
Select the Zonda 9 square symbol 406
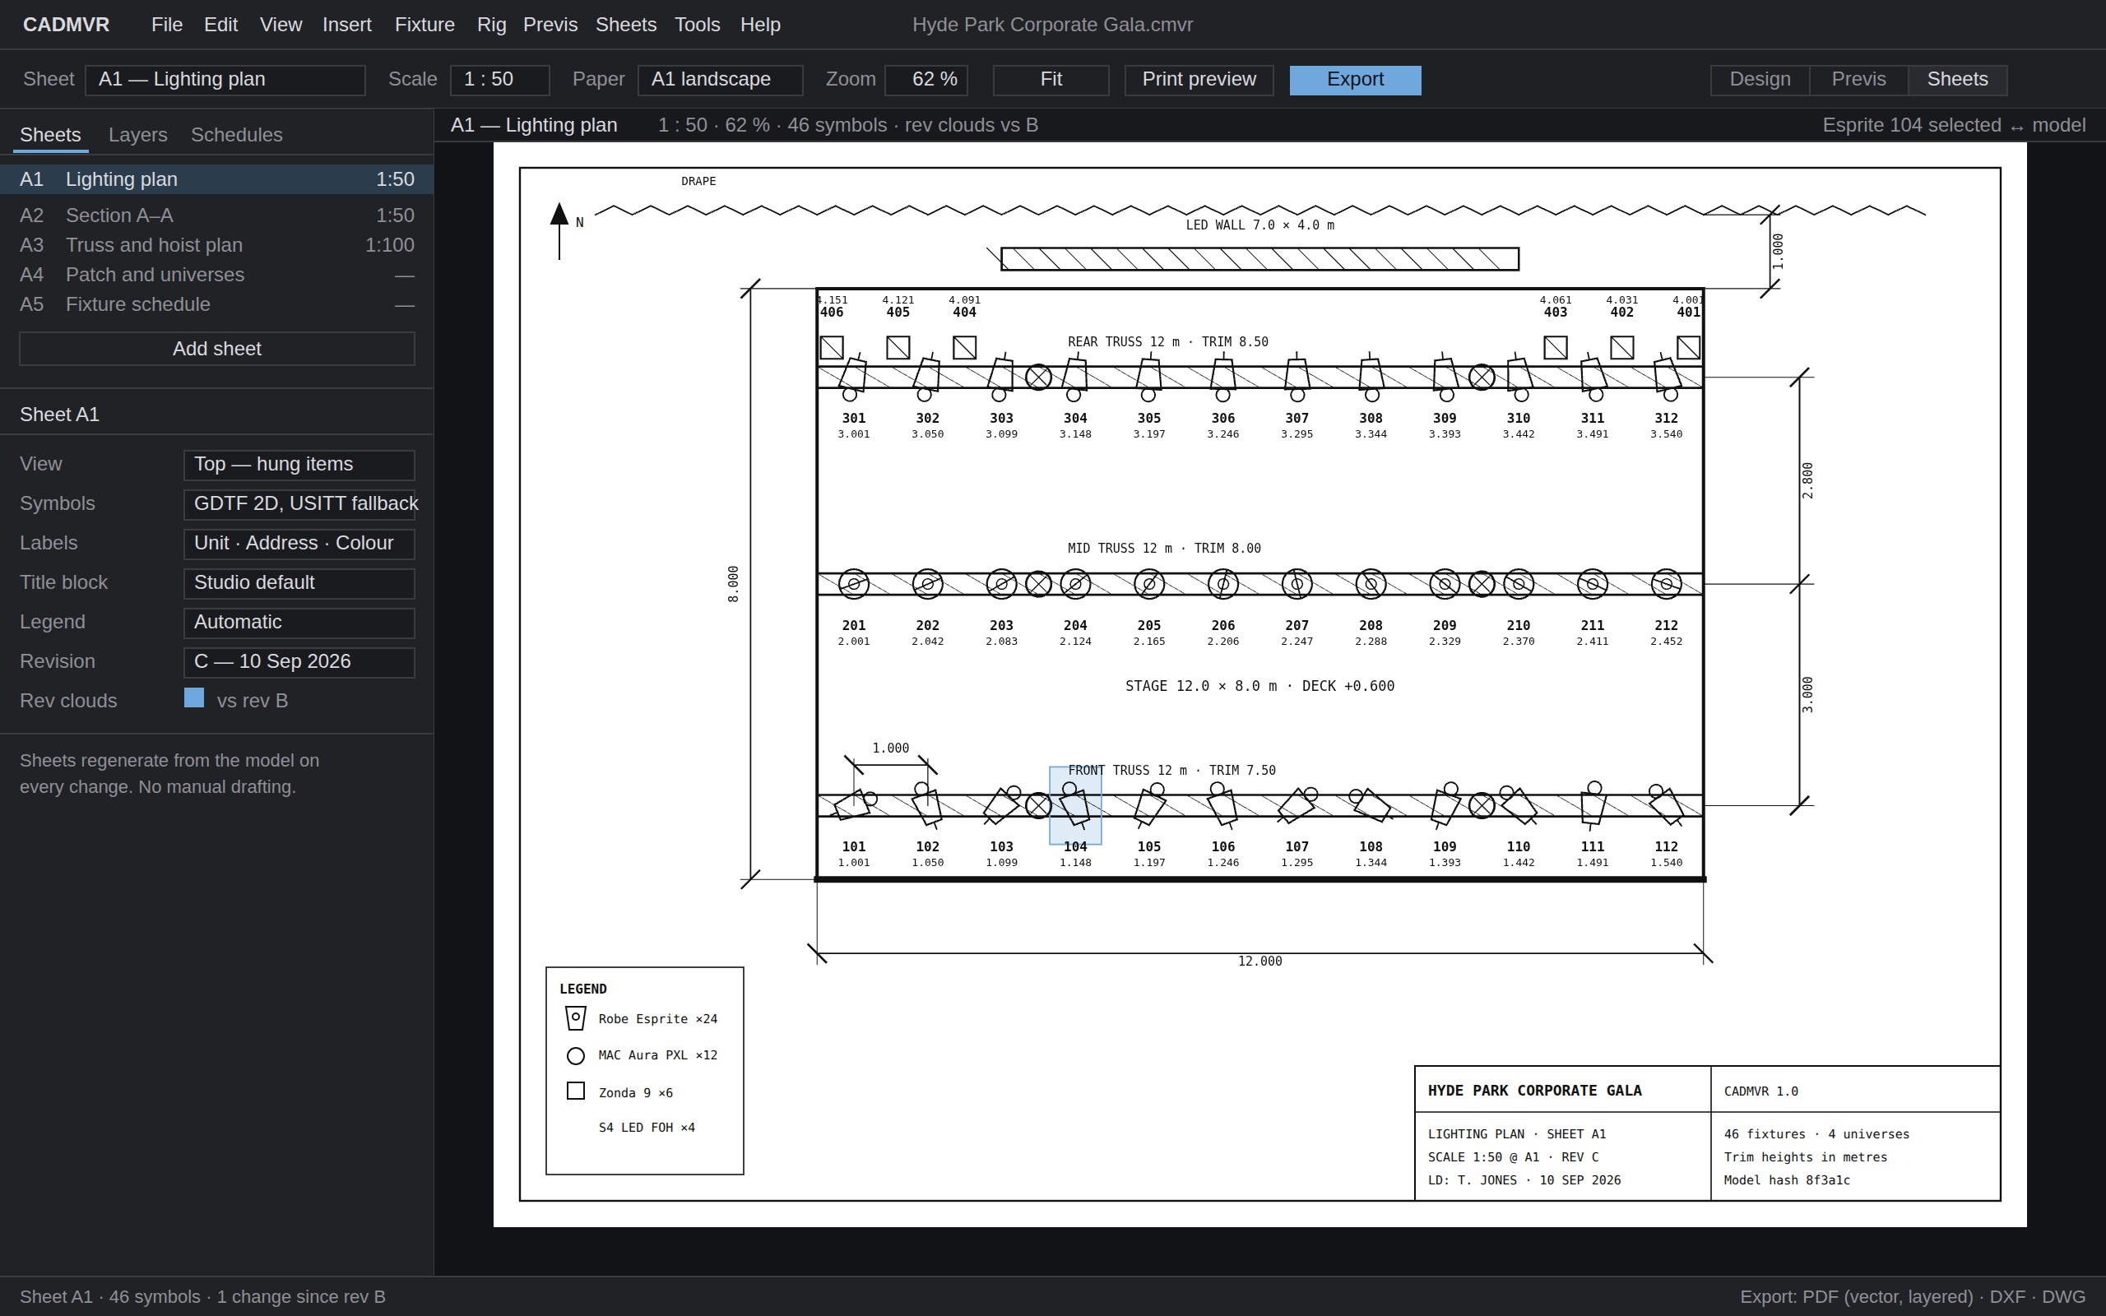pyautogui.click(x=832, y=348)
